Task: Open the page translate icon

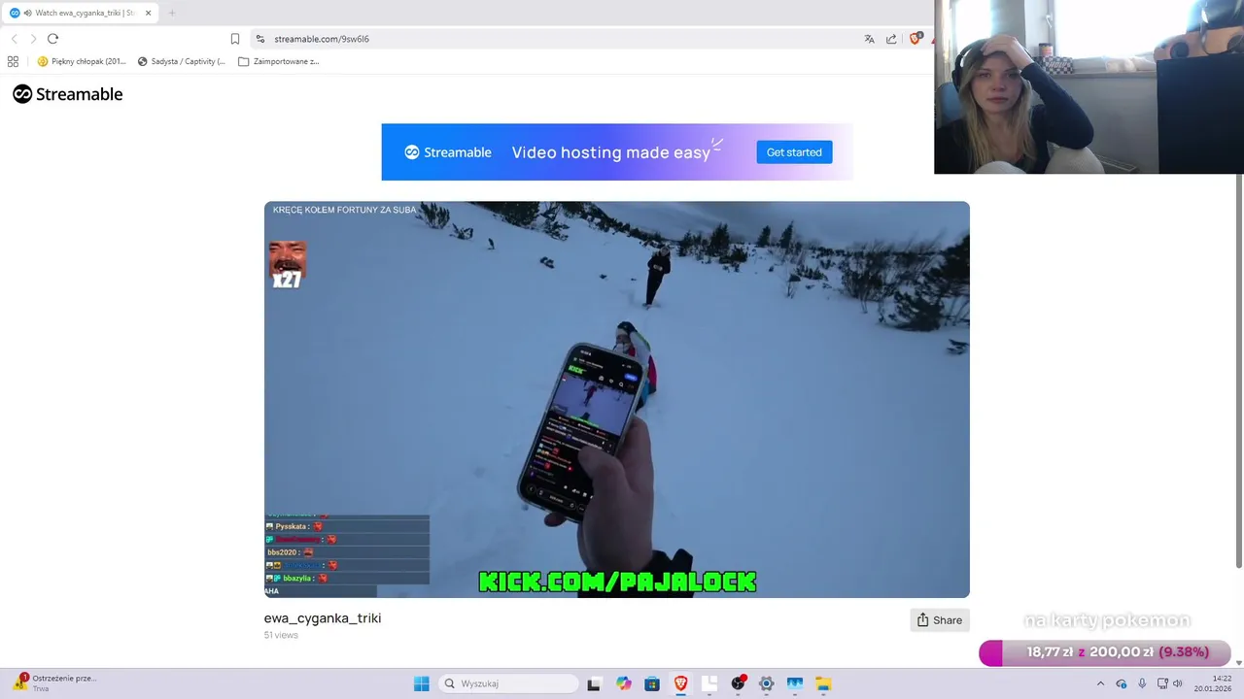Action: 869,39
